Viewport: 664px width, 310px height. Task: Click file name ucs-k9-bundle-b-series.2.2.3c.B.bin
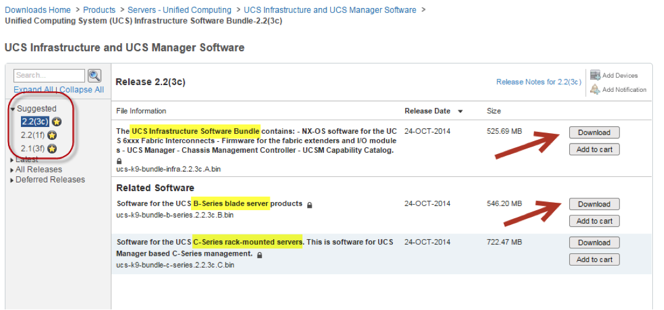pyautogui.click(x=175, y=214)
